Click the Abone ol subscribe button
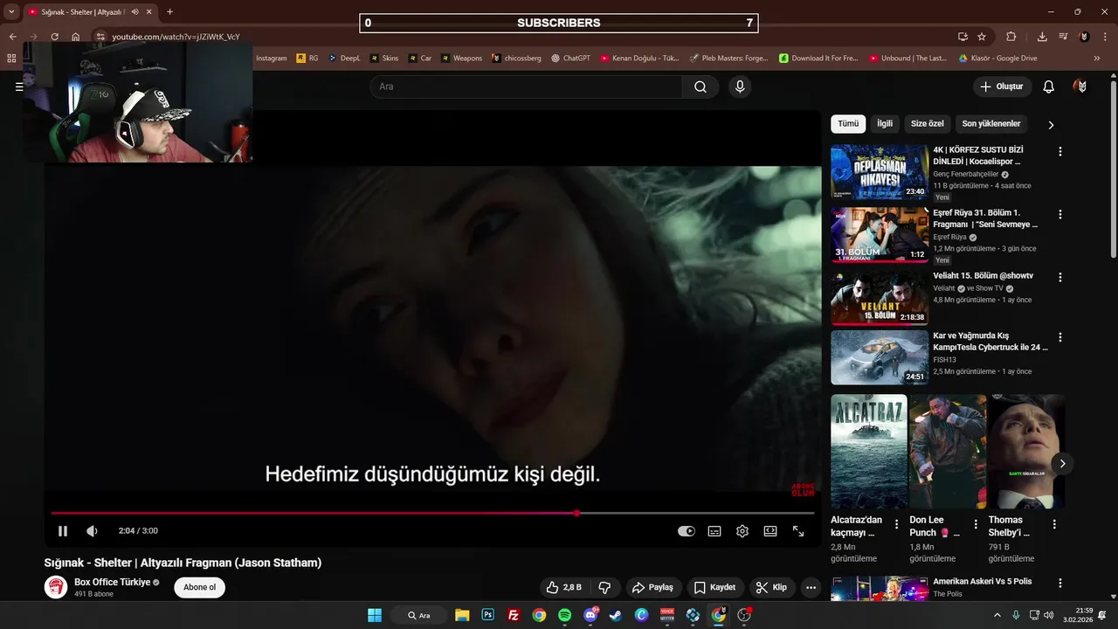Screen dimensions: 1118x629 199,587
